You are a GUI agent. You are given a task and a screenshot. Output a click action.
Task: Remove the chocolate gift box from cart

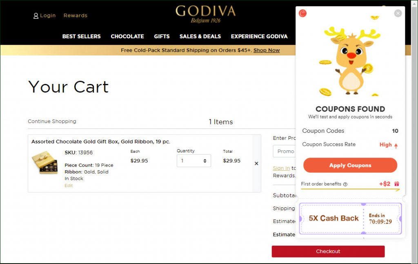click(256, 163)
